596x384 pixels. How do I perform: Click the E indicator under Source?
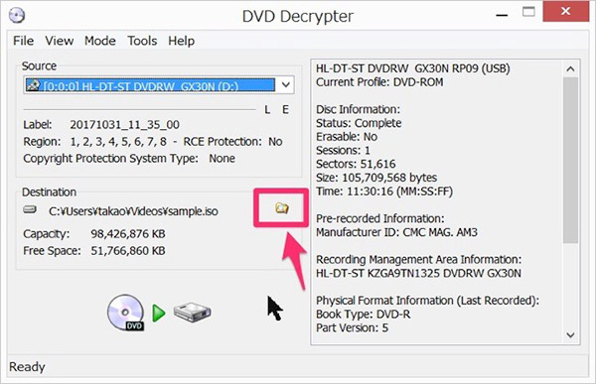coord(285,110)
